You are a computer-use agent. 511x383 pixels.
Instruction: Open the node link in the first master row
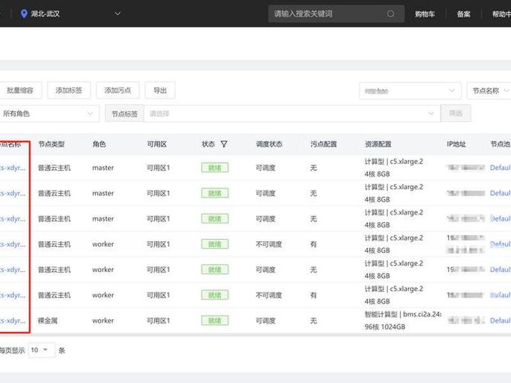point(13,168)
